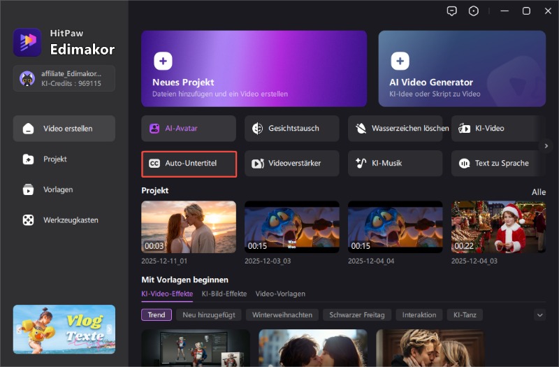559x367 pixels.
Task: Click the Alle link for projects
Action: (538, 192)
